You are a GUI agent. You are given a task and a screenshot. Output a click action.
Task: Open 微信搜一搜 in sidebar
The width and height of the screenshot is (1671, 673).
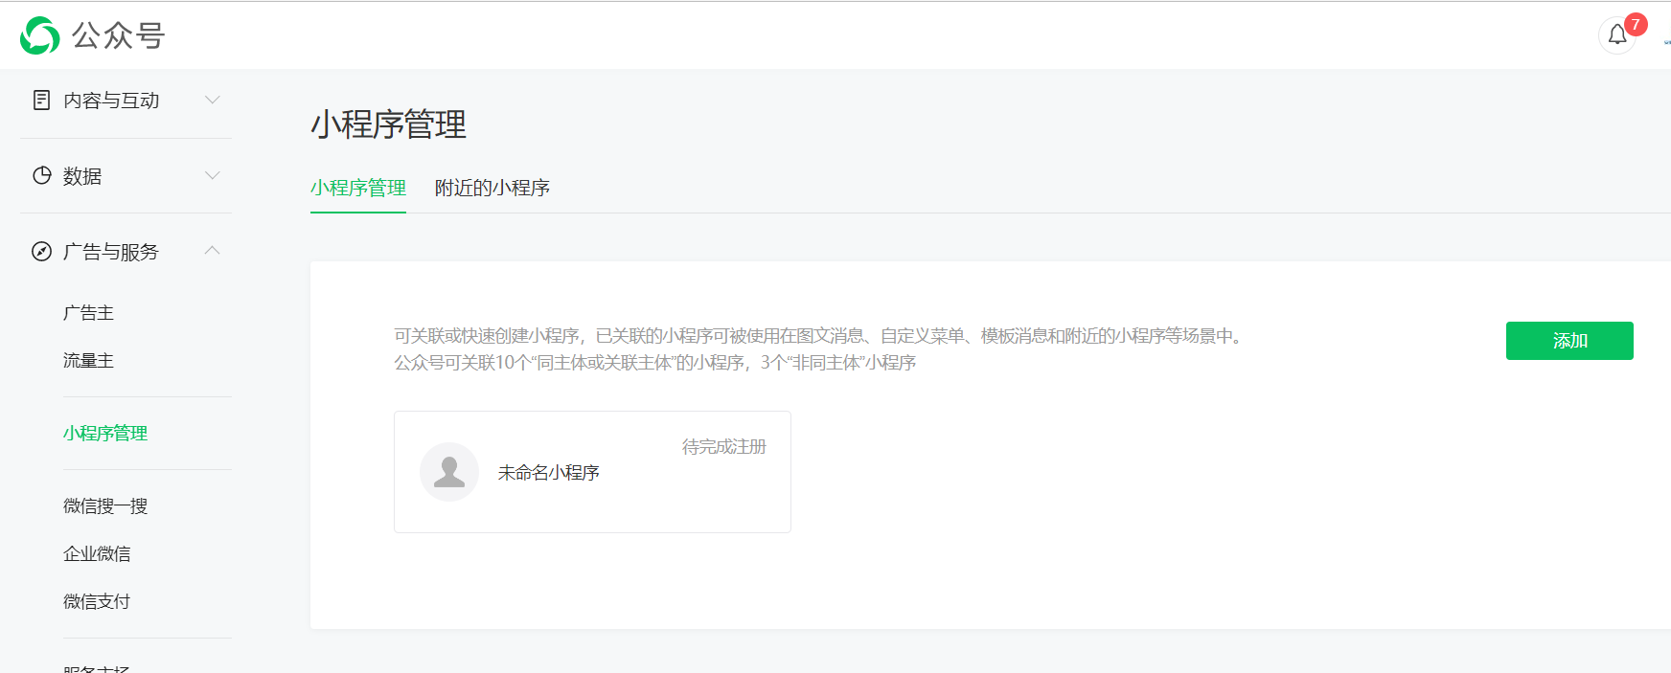coord(105,506)
